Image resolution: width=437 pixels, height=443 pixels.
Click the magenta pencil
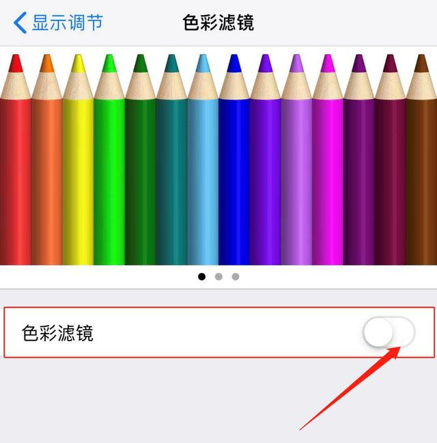click(x=328, y=160)
